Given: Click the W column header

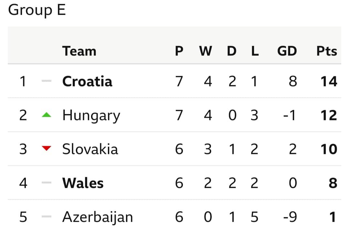Looking at the screenshot, I should tap(206, 51).
